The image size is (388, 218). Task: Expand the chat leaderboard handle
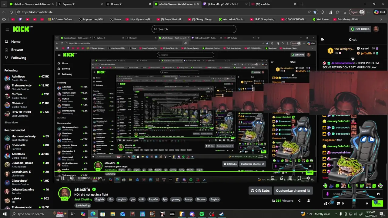(353, 59)
